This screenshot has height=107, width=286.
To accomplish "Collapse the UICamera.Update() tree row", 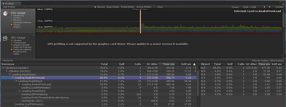I will [3, 68].
